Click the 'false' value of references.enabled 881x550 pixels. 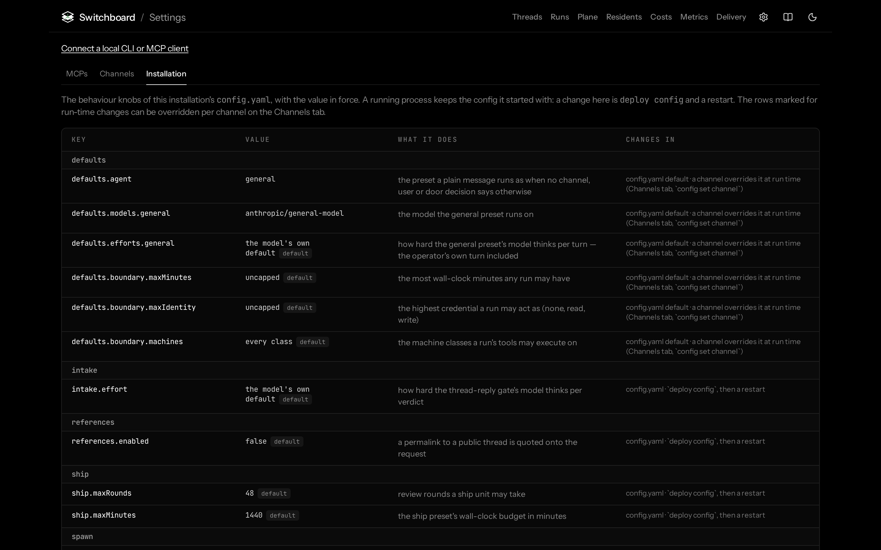(256, 441)
